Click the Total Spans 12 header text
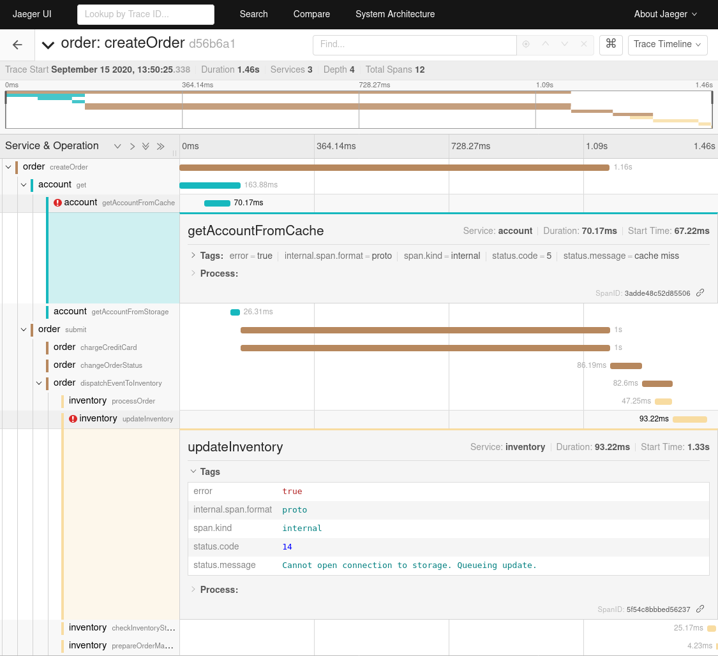This screenshot has height=656, width=718. pos(394,69)
